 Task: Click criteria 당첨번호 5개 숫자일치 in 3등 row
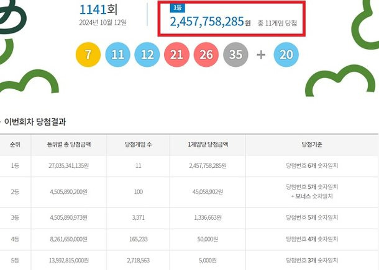click(x=312, y=218)
